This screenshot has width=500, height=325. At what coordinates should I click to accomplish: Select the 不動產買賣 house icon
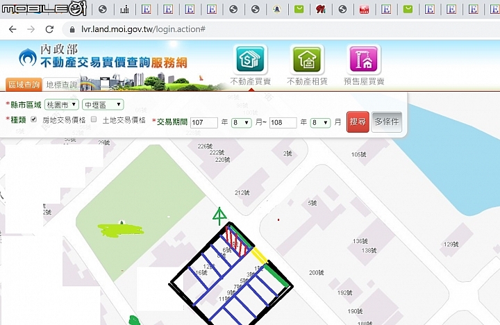click(x=250, y=59)
